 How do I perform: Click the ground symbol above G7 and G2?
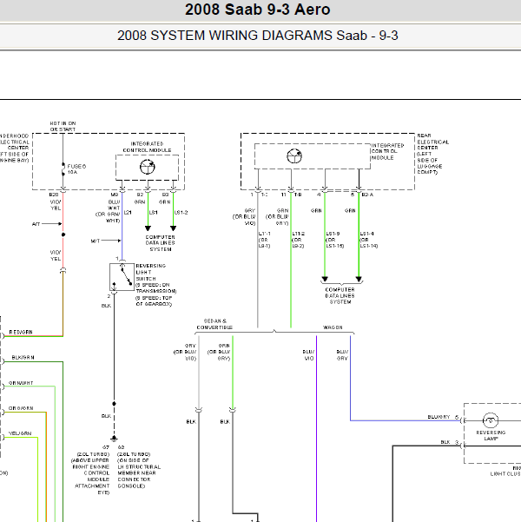point(114,439)
